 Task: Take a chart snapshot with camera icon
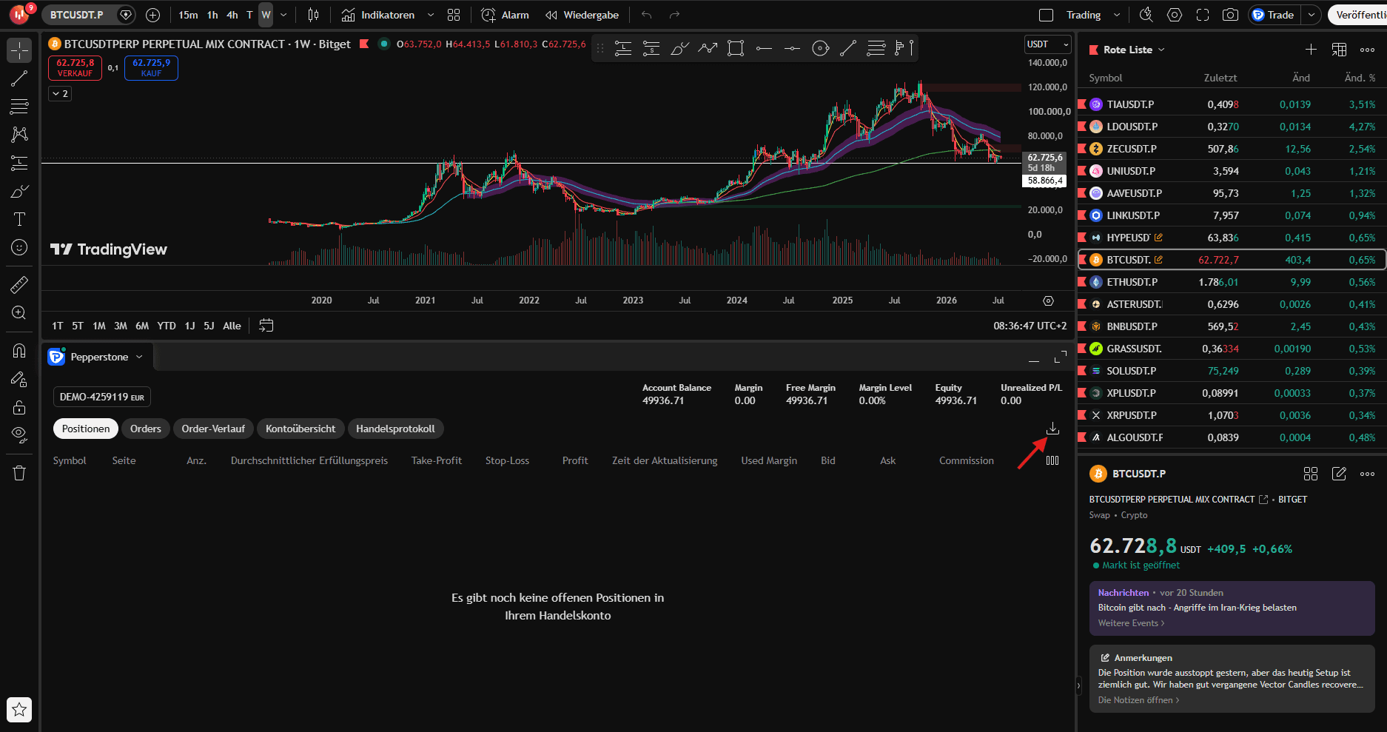[x=1230, y=15]
